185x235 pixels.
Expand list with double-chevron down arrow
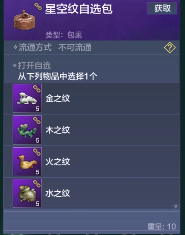[176, 206]
